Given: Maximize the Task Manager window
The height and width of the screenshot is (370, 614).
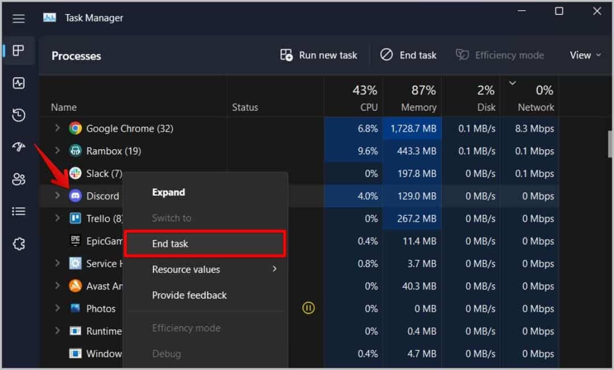Looking at the screenshot, I should coord(559,11).
